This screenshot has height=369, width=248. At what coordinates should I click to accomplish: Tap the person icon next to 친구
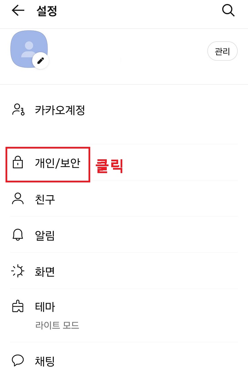pyautogui.click(x=18, y=199)
